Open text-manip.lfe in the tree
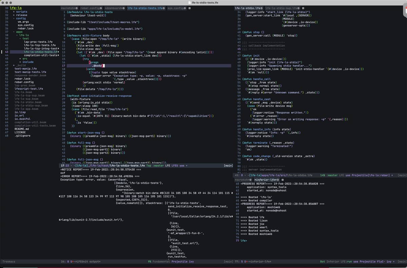 25,69
